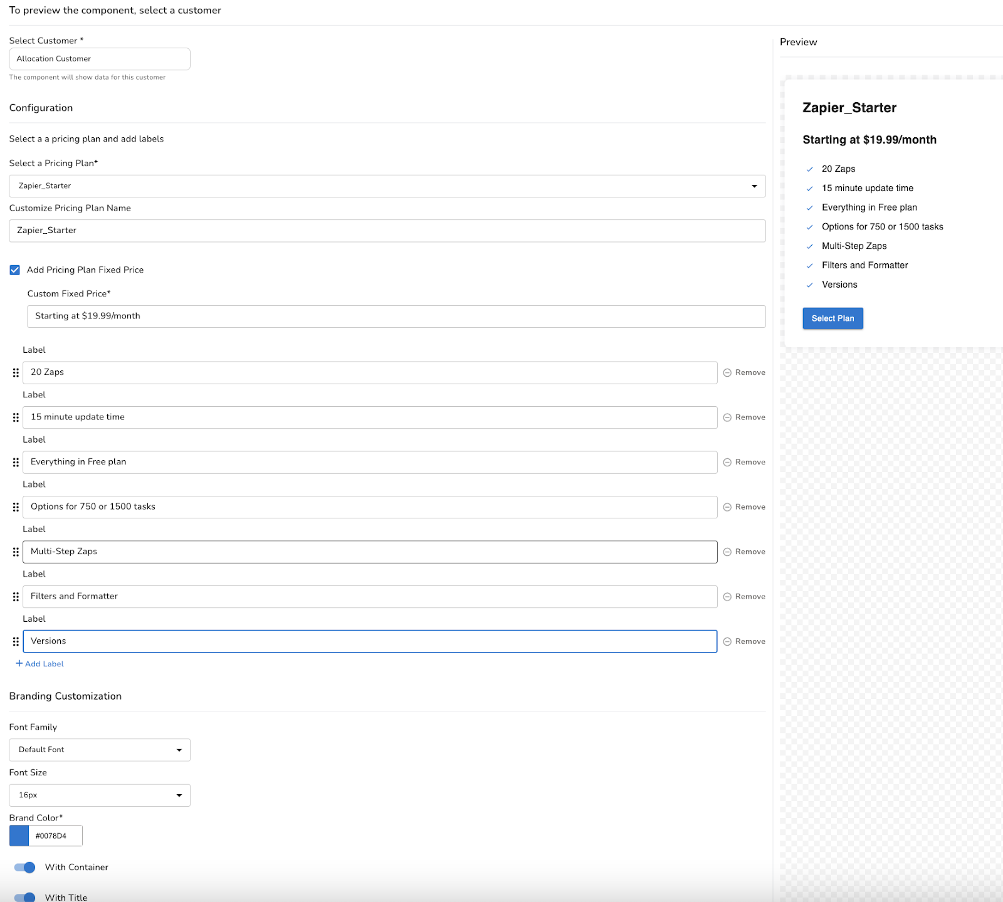Image resolution: width=1003 pixels, height=902 pixels.
Task: Uncheck Add Pricing Plan Fixed Price
Action: pos(15,270)
